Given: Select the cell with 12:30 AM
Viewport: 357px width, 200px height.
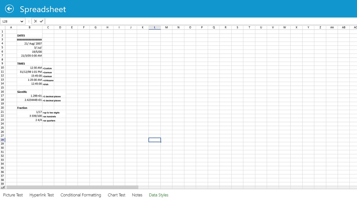Looking at the screenshot, I should coord(30,68).
